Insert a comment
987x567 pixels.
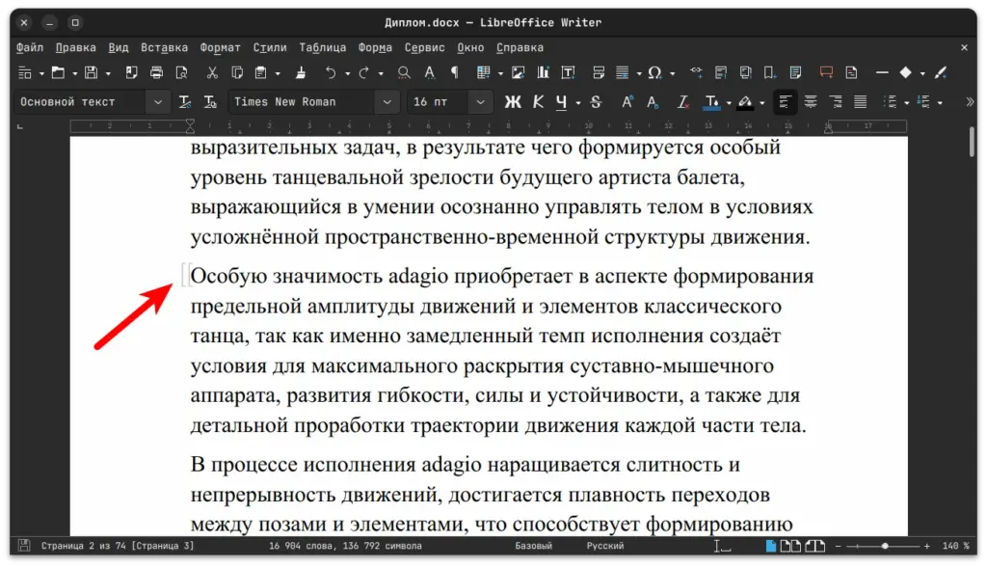pyautogui.click(x=825, y=72)
